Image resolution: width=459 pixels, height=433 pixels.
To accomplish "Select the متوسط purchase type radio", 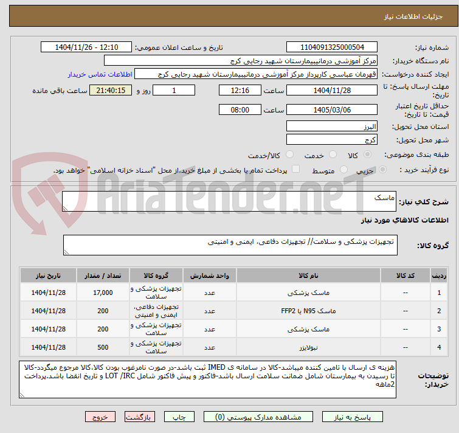I will (343, 170).
